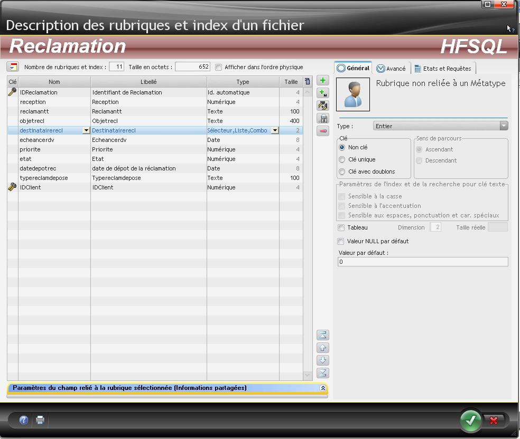
Task: Expand the Paramètres du champ relié panel
Action: click(x=323, y=388)
